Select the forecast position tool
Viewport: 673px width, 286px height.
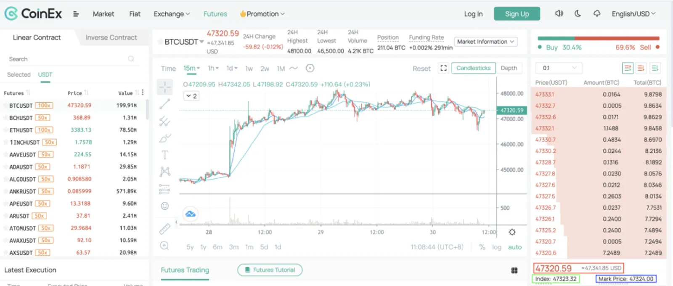tap(164, 189)
